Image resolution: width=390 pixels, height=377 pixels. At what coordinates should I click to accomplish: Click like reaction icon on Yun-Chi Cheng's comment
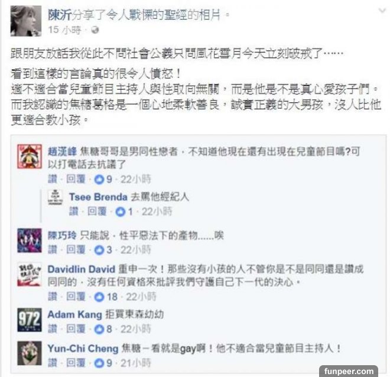point(99,363)
